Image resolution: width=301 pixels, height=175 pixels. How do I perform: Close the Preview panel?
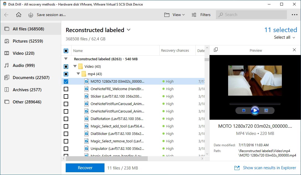[x=294, y=50]
